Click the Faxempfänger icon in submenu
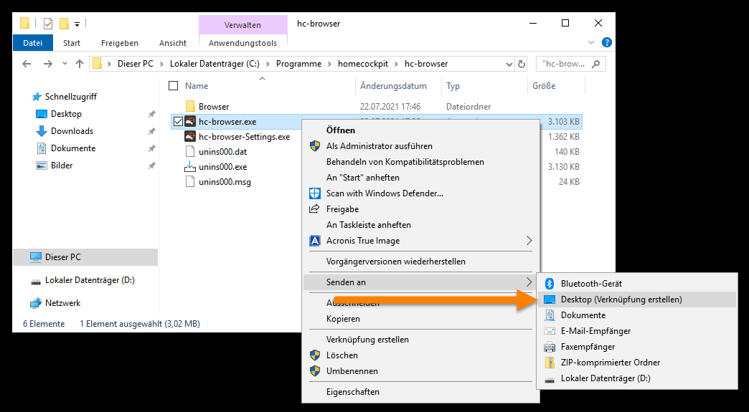 pyautogui.click(x=550, y=347)
